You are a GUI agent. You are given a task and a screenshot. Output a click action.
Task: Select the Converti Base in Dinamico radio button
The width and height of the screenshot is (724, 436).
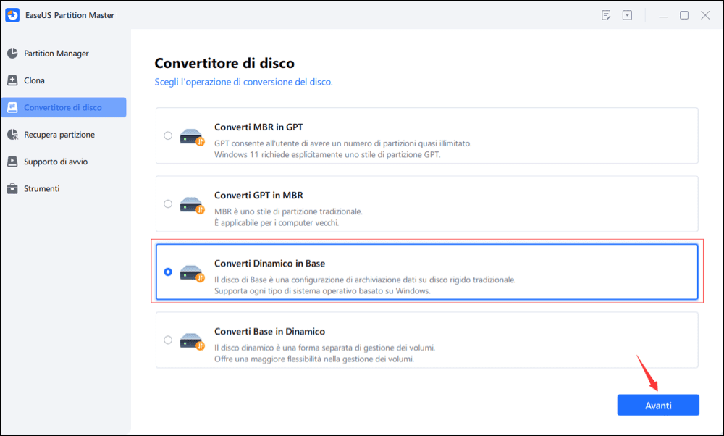(168, 340)
